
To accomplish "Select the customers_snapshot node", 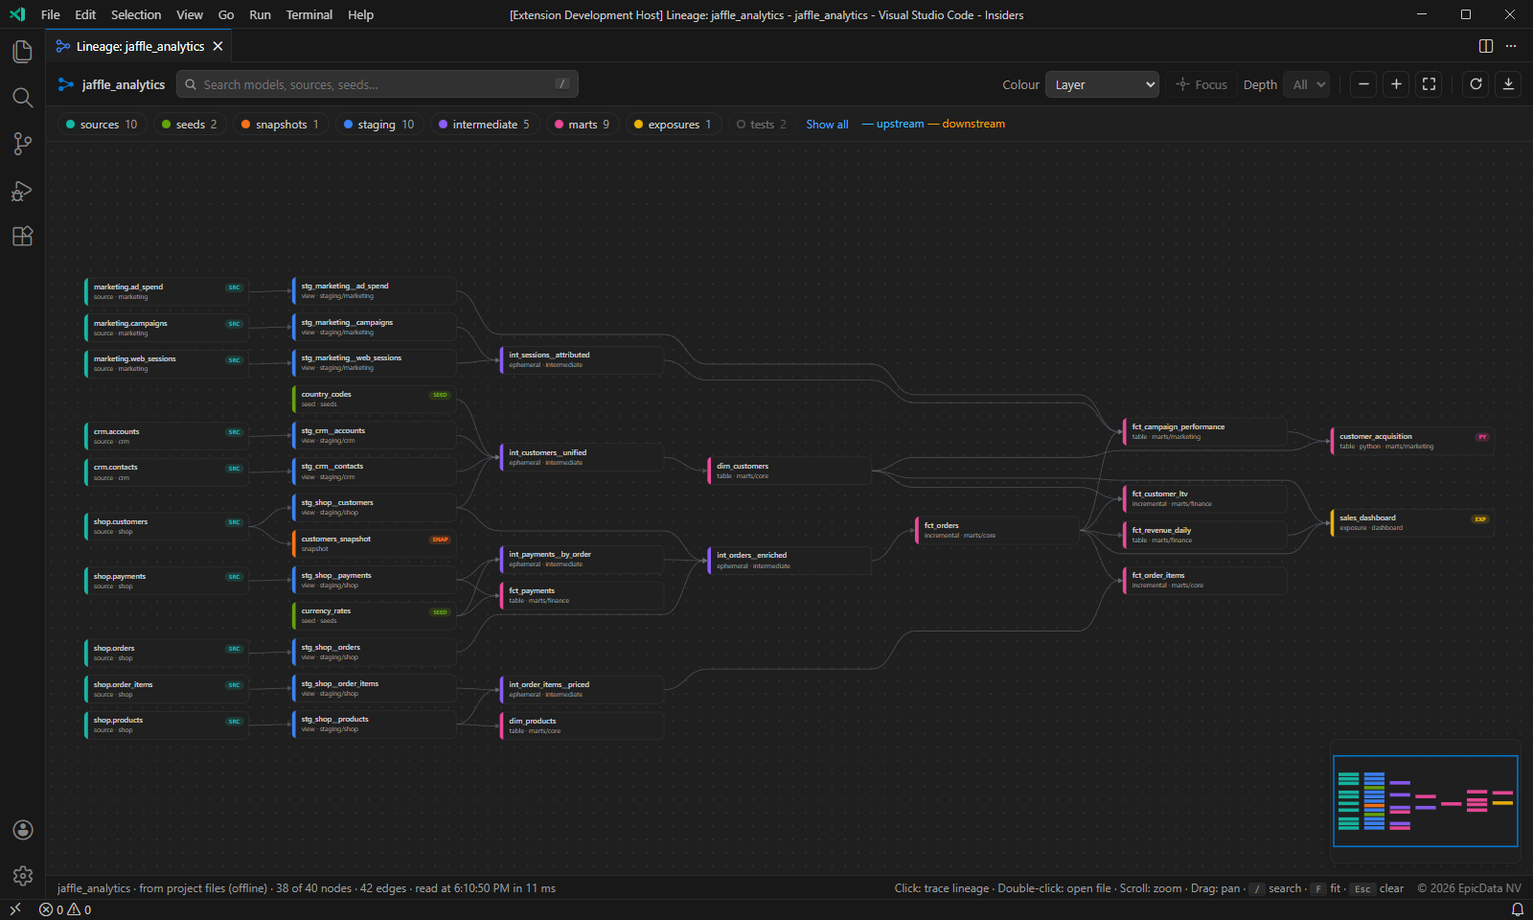I will click(374, 543).
